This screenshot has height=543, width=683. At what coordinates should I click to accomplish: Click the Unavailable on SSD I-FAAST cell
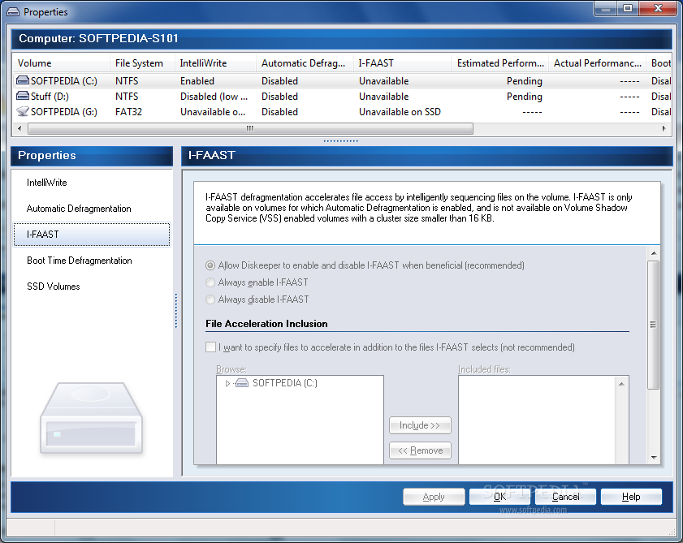tap(400, 112)
